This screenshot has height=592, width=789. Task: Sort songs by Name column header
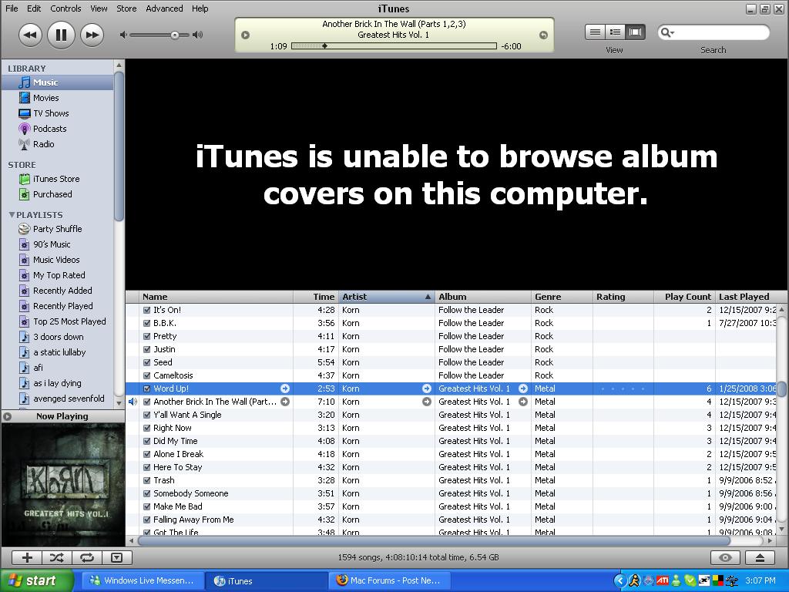216,297
